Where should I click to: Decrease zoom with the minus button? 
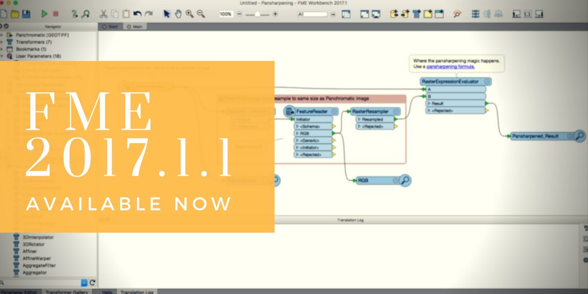pos(239,14)
